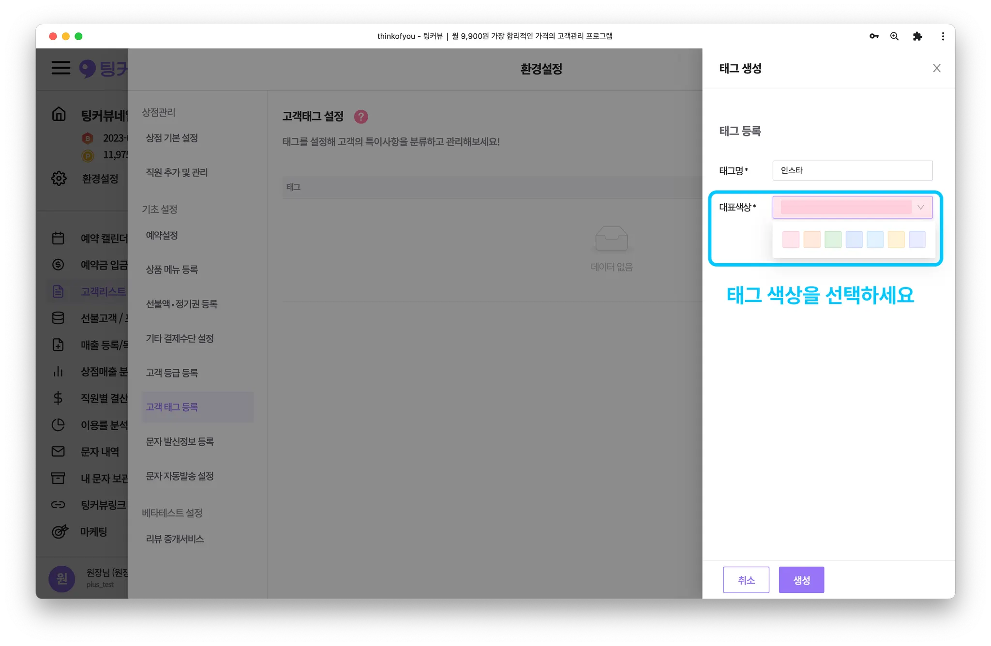The width and height of the screenshot is (991, 646).
Task: Click the browser zoom magnifier icon
Action: click(894, 36)
